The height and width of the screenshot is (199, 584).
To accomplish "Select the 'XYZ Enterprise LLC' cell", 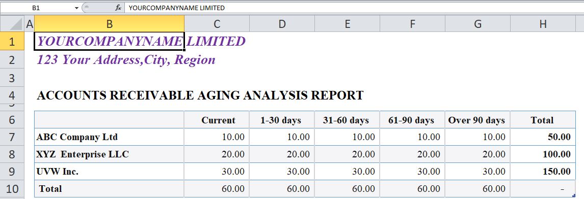I will [x=109, y=154].
